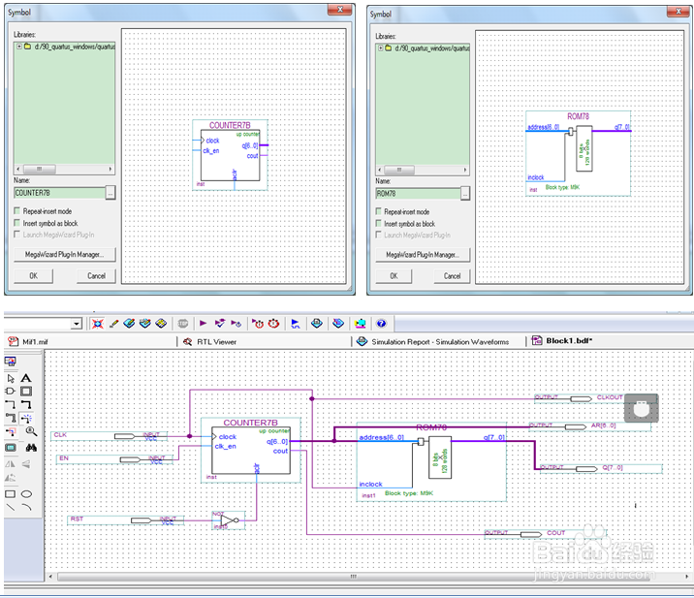This screenshot has width=694, height=598.
Task: Expand the library tree in ROM78 dialog
Action: [x=380, y=48]
